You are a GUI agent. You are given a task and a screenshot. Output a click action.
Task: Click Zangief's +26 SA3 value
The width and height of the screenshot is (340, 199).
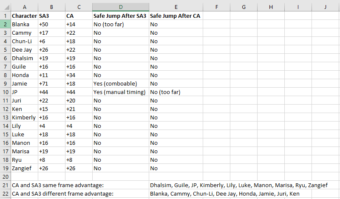51,169
